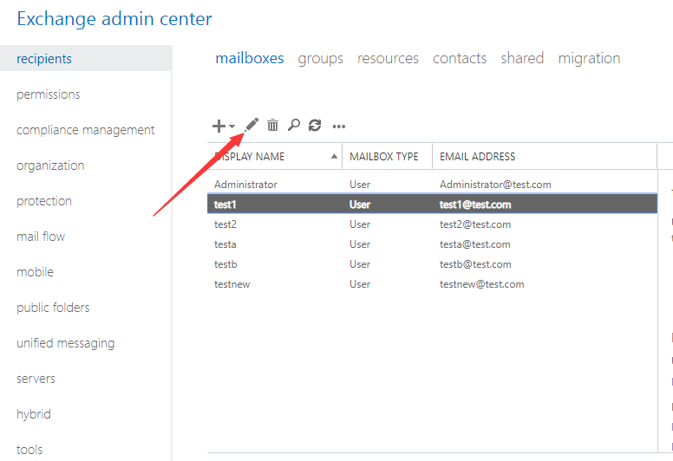Open servers in the sidebar
Viewport: 673px width, 461px height.
[x=36, y=379]
